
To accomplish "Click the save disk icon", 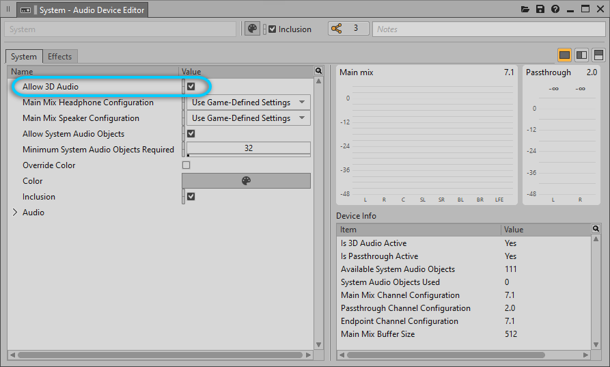I will pos(540,10).
